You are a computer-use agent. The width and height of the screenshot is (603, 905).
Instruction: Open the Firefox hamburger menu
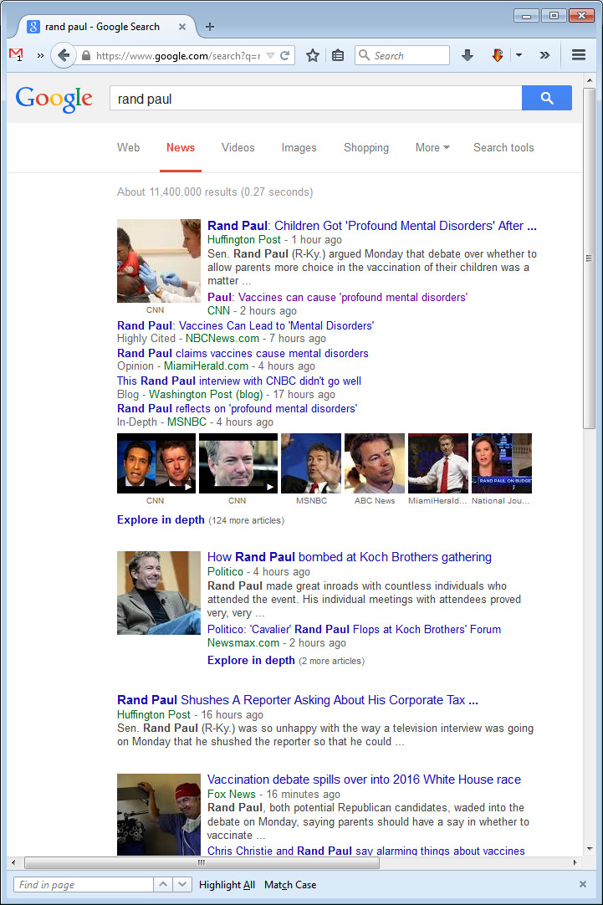pyautogui.click(x=579, y=55)
